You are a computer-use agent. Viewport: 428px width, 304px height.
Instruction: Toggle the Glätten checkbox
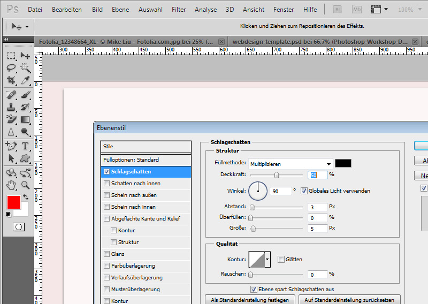click(x=281, y=259)
